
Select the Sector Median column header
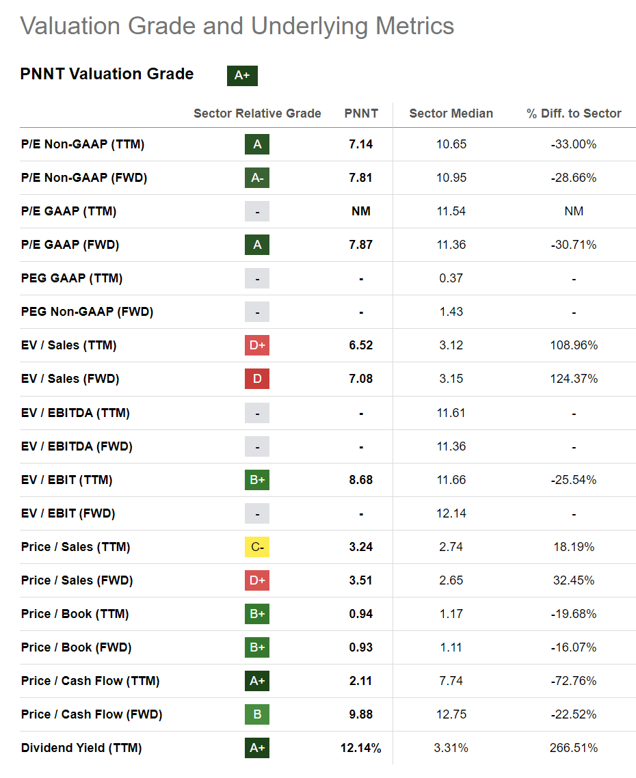[451, 113]
